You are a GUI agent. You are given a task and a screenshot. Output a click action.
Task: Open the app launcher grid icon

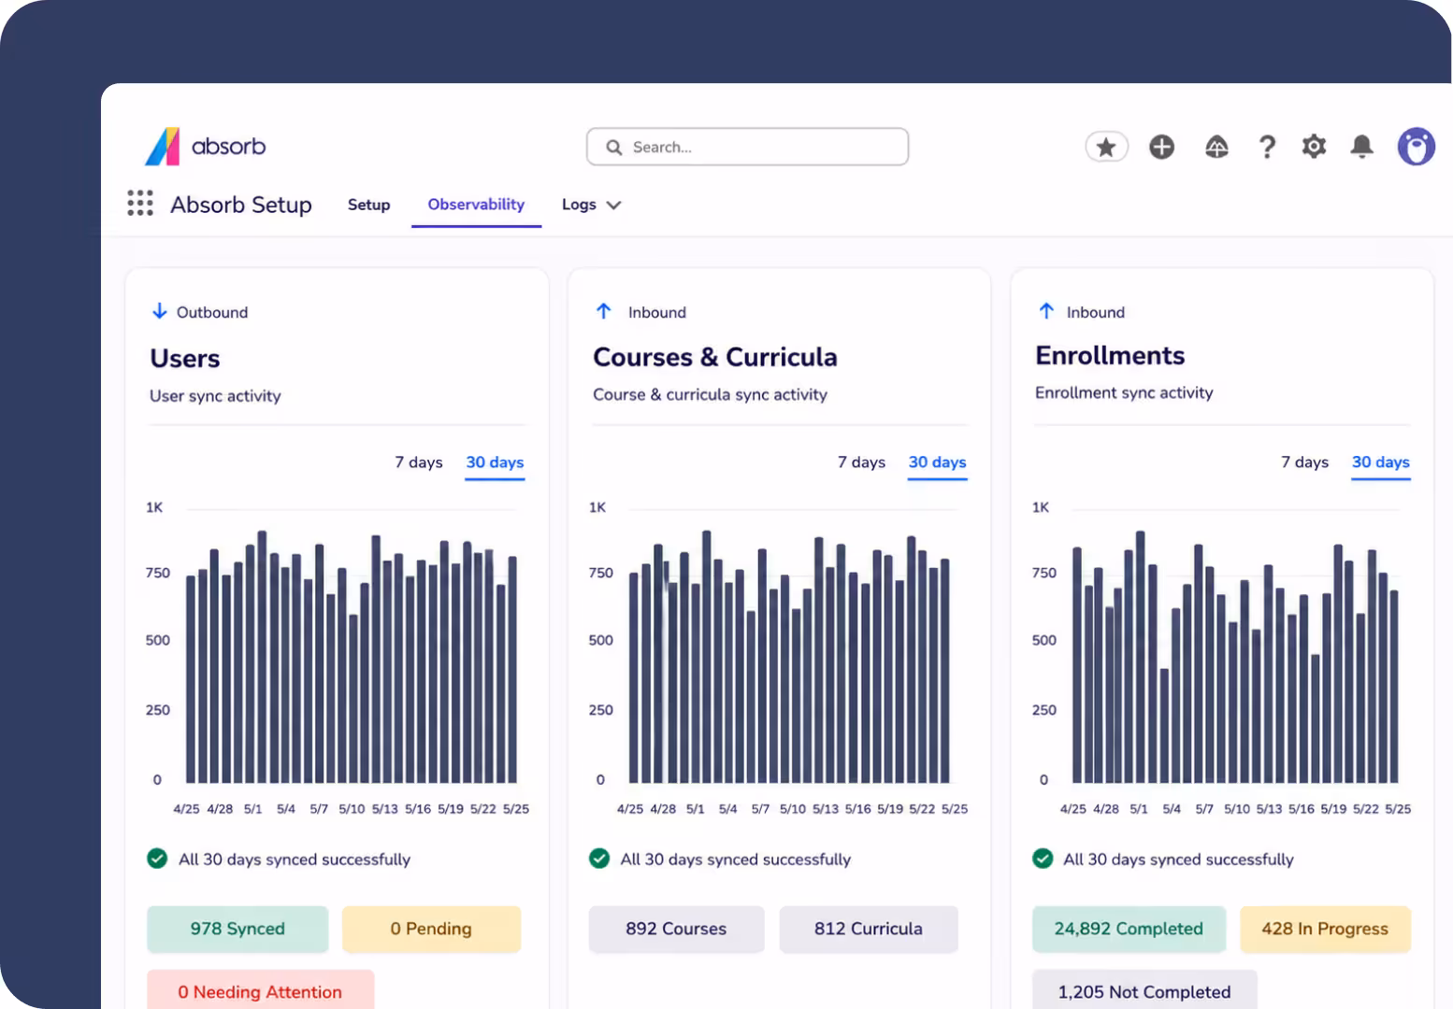pyautogui.click(x=140, y=203)
